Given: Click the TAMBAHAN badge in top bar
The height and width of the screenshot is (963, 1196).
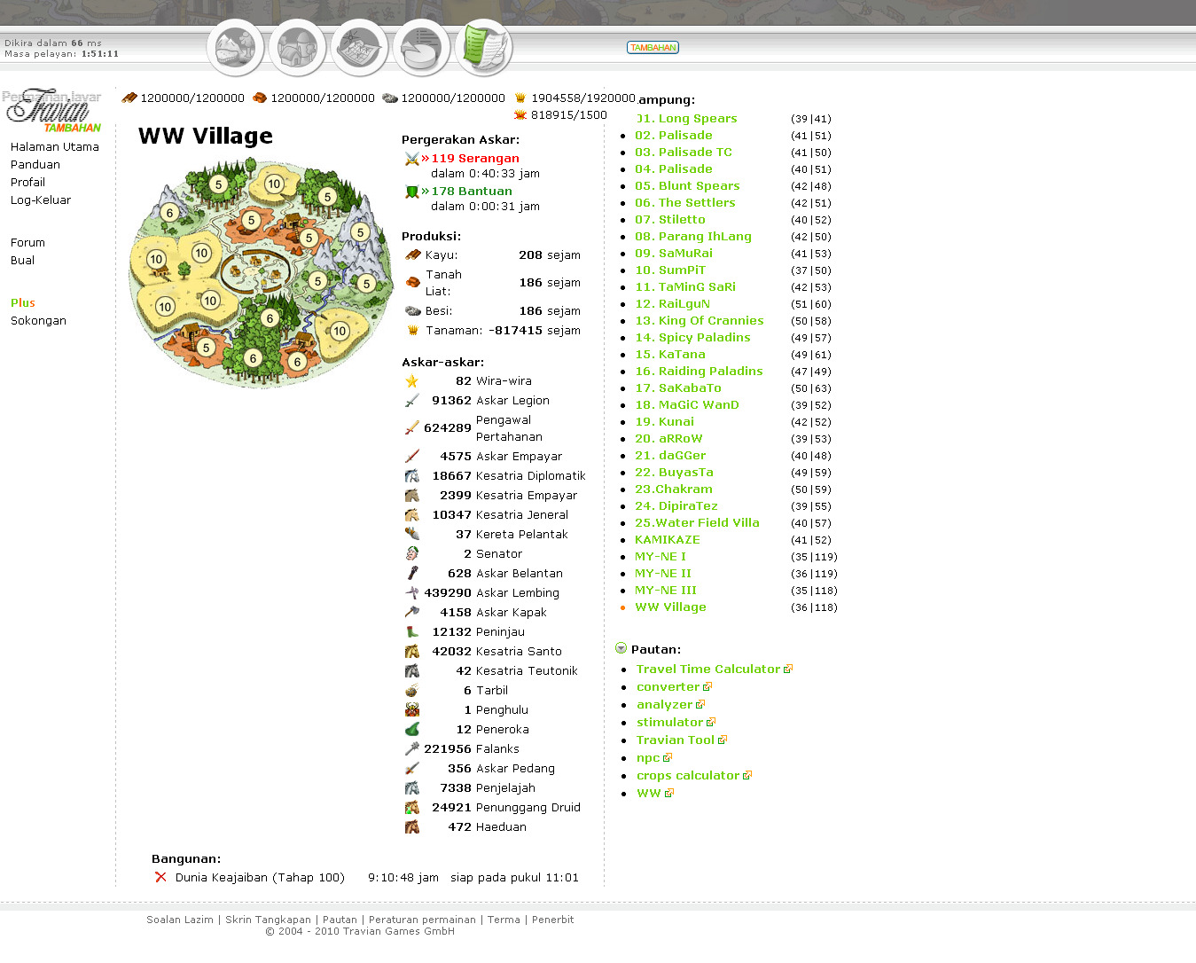Looking at the screenshot, I should (x=653, y=48).
